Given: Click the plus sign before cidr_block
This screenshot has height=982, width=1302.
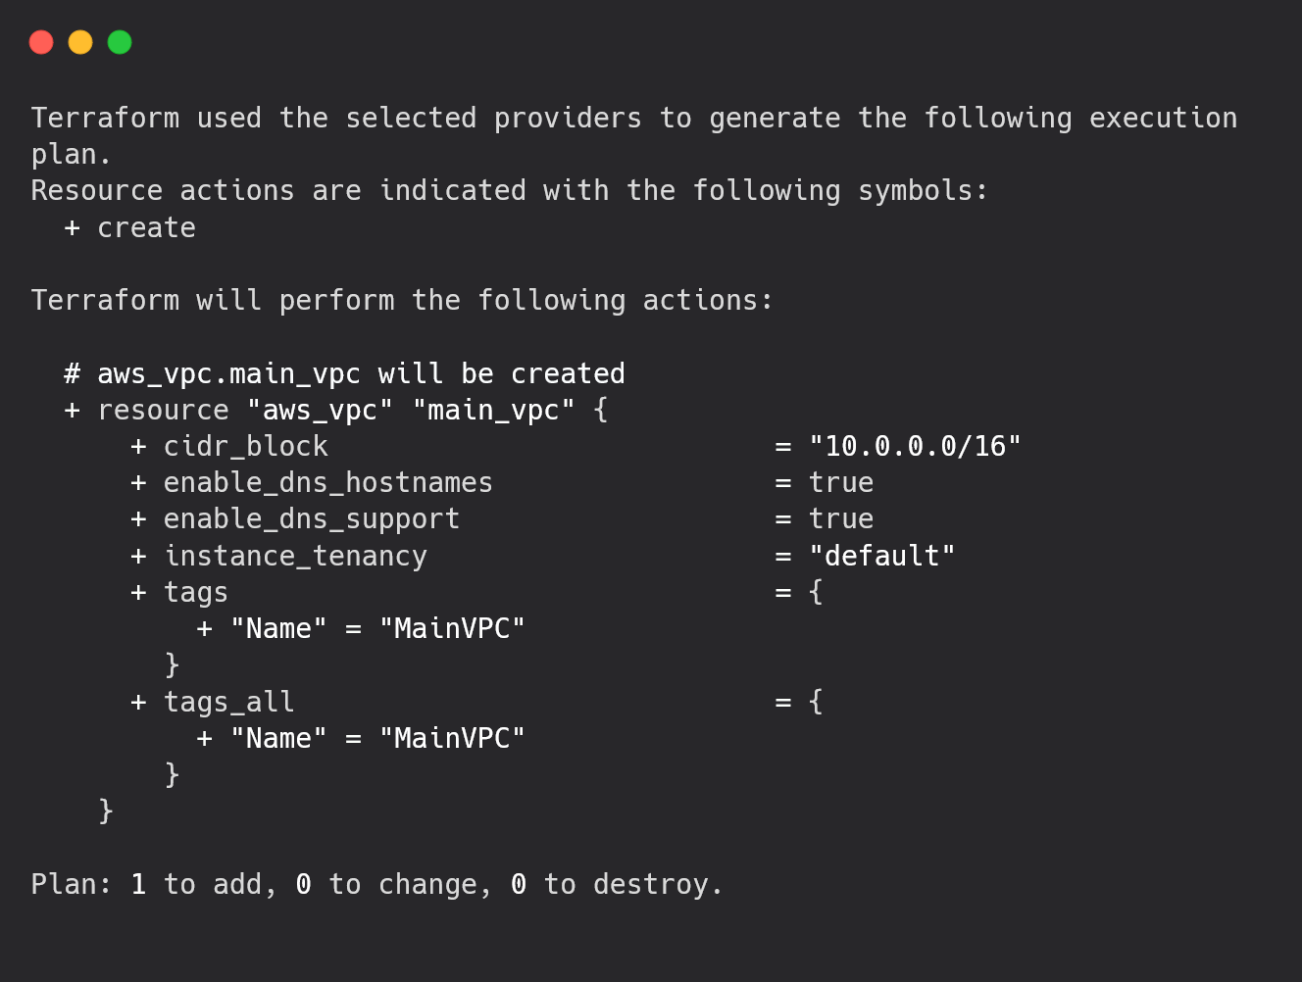Looking at the screenshot, I should 138,447.
